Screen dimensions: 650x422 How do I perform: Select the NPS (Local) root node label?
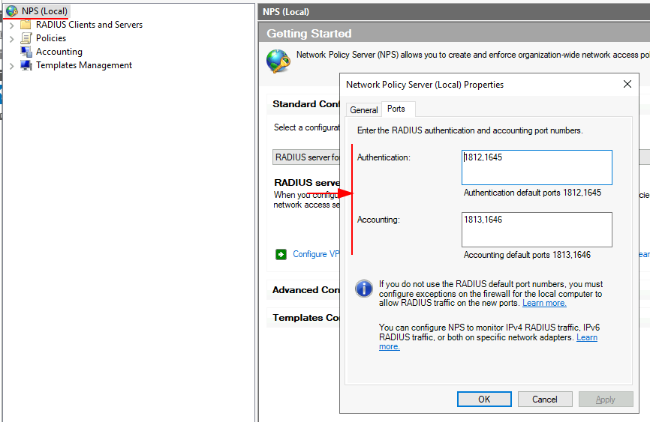click(x=44, y=11)
